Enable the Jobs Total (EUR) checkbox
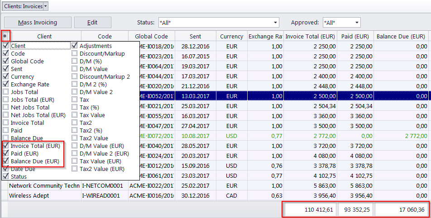The width and height of the screenshot is (431, 218). coord(5,100)
